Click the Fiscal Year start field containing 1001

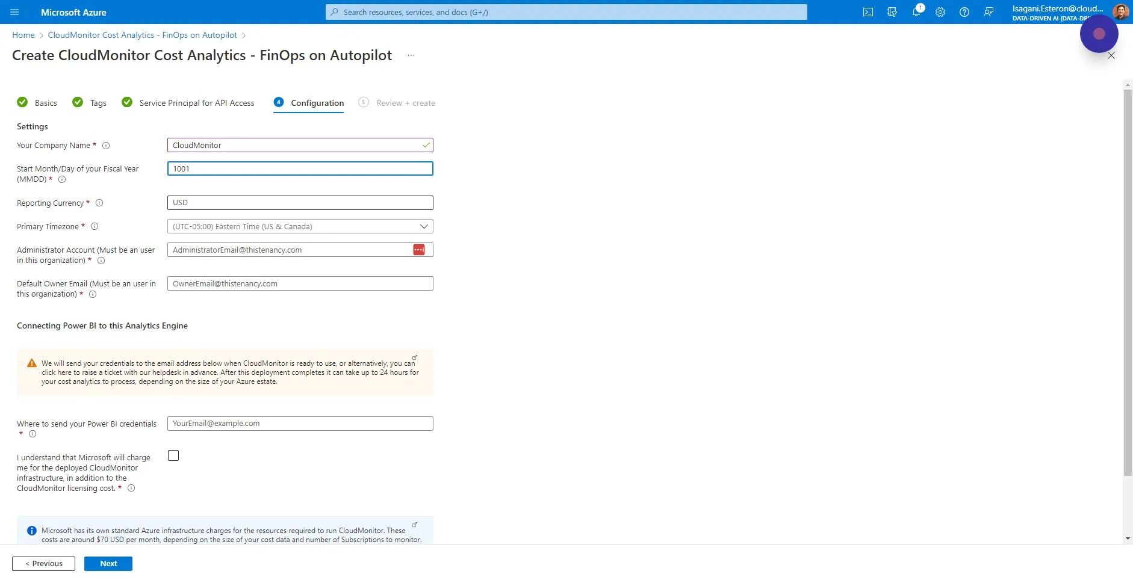pyautogui.click(x=300, y=168)
